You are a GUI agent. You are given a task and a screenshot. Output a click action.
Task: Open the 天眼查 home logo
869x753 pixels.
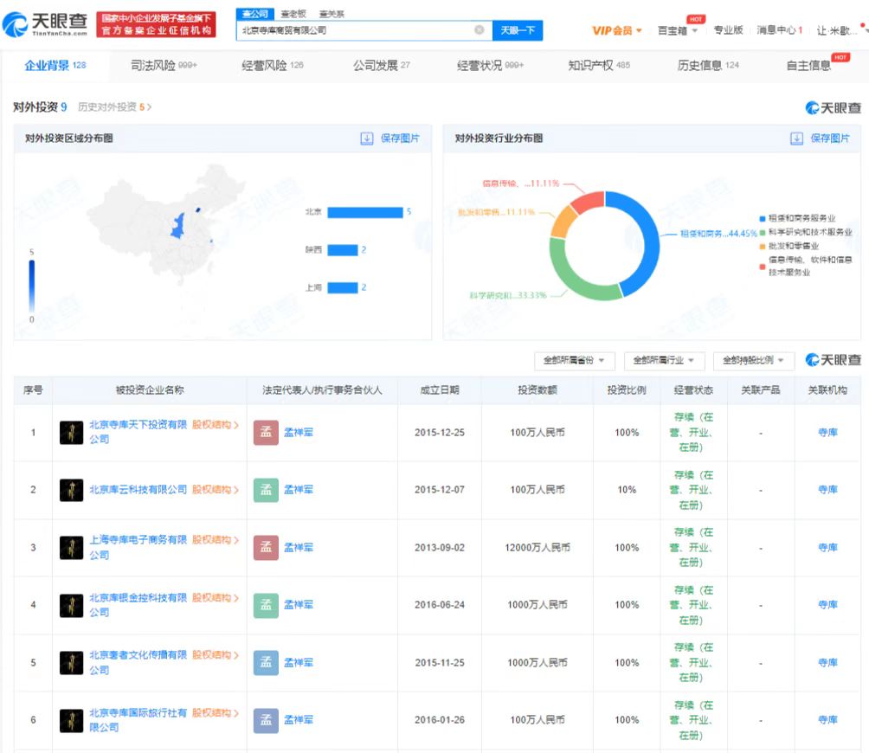(x=45, y=24)
